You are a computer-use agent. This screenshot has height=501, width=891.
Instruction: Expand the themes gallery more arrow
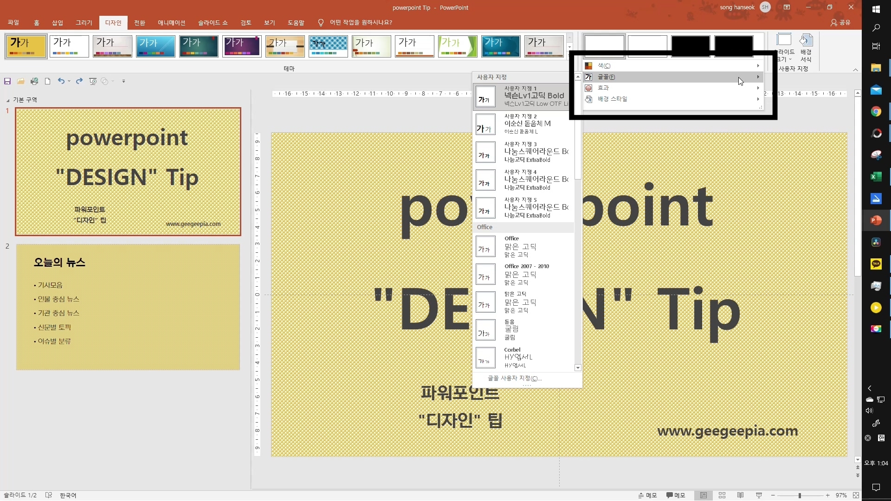(570, 55)
